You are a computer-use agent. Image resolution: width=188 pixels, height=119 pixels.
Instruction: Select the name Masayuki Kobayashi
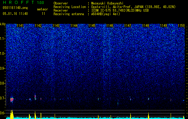(x=107, y=3)
